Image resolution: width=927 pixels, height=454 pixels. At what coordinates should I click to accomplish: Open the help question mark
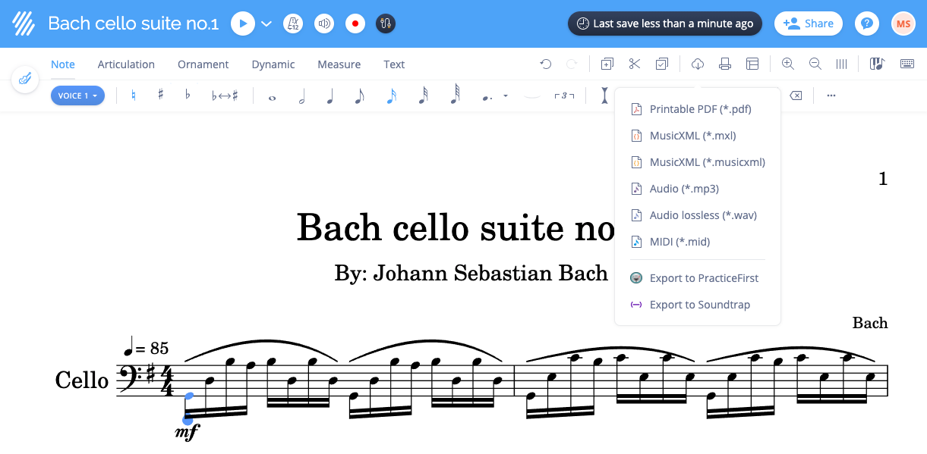point(867,23)
